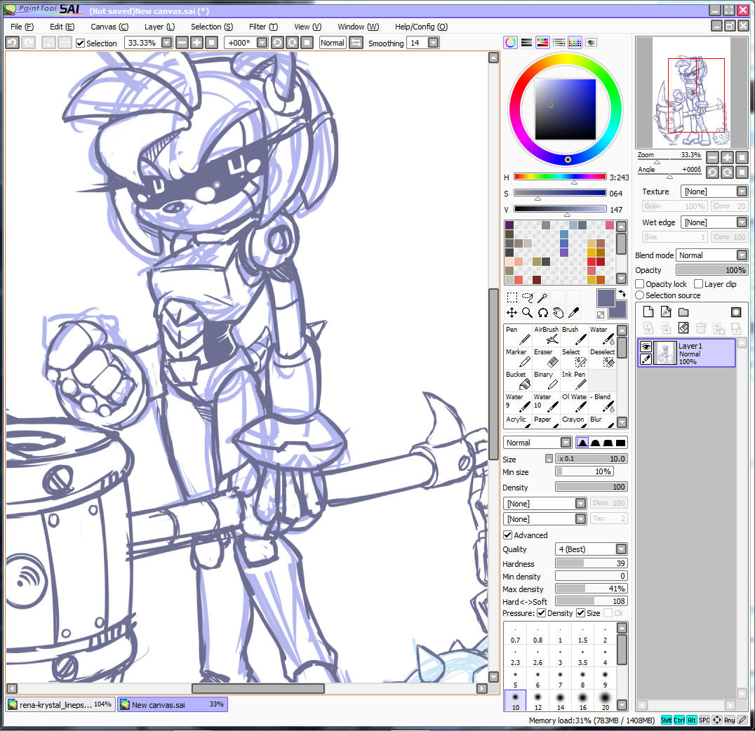Adjust the Hue slider bar
Screen dimensions: 755x731
pos(560,177)
